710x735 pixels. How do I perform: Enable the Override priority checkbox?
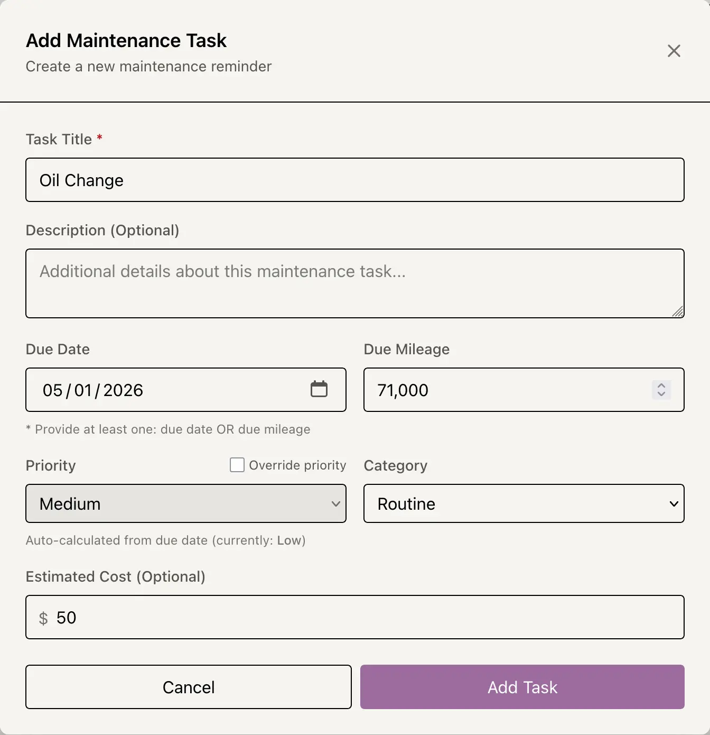click(x=237, y=464)
